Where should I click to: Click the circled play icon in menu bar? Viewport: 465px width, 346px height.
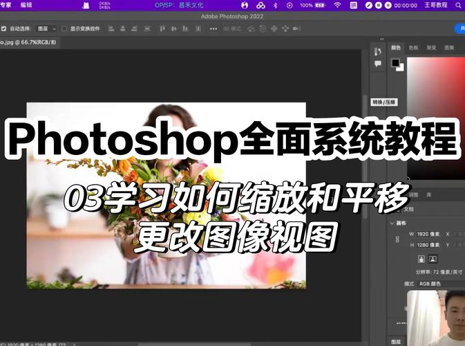click(290, 5)
